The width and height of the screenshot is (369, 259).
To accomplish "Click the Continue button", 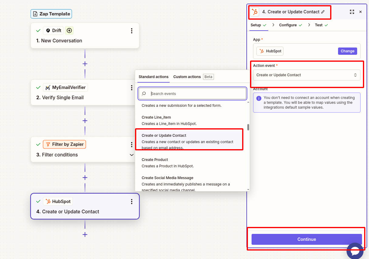I will 306,239.
